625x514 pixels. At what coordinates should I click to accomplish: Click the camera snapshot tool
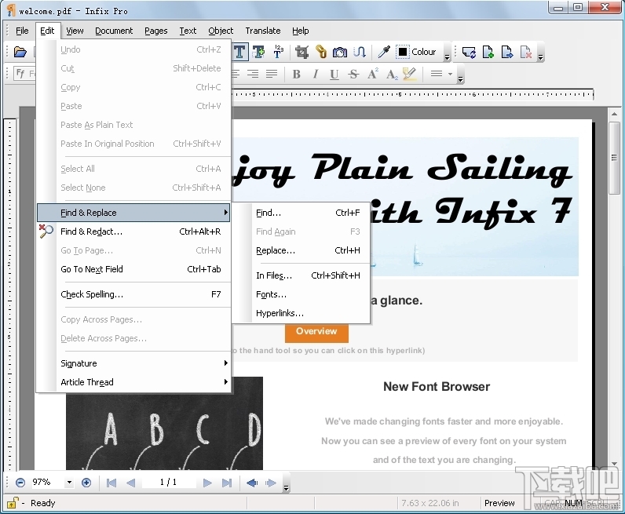coord(340,53)
